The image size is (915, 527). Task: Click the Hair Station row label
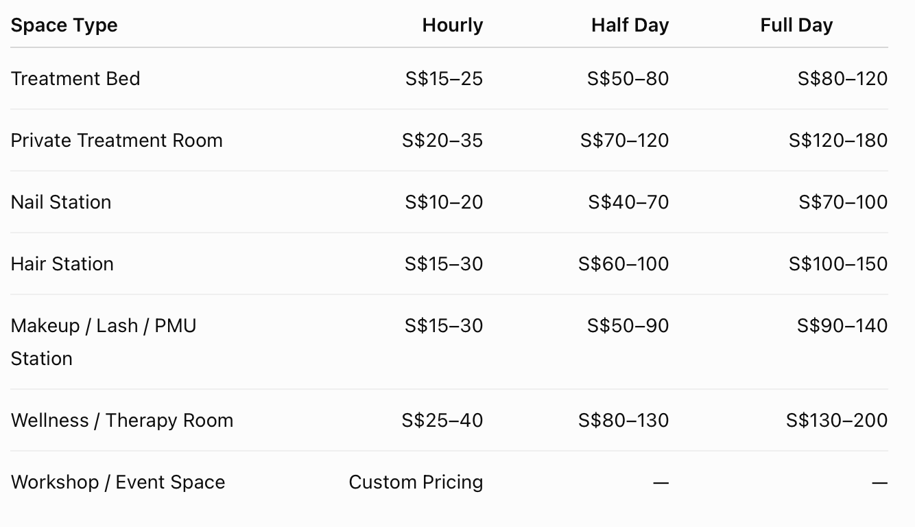click(62, 263)
